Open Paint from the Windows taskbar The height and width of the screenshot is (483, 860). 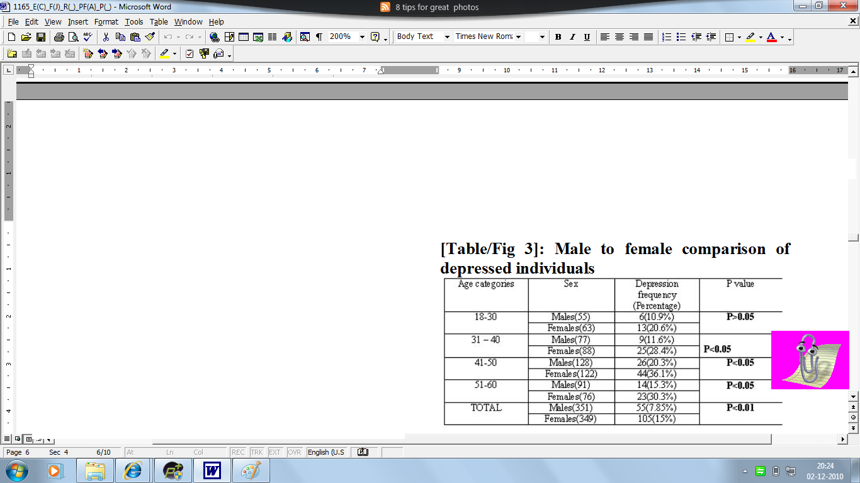(x=251, y=470)
